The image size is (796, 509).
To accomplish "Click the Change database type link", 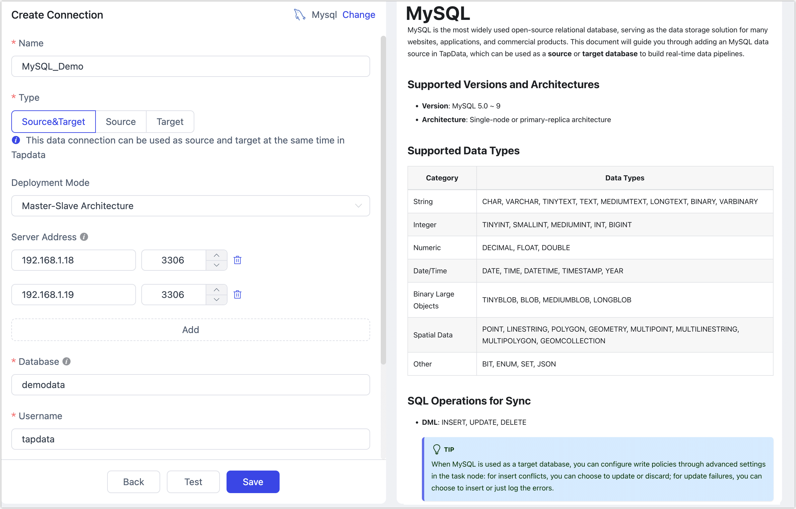I will pos(359,15).
